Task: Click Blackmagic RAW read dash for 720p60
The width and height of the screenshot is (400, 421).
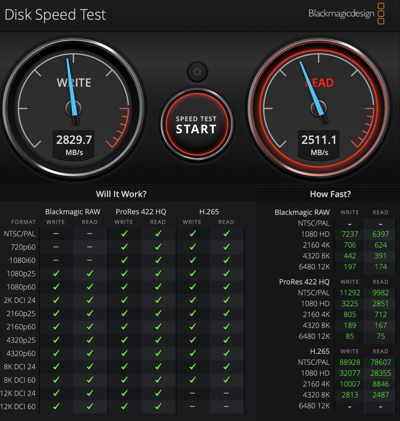Action: [90, 247]
